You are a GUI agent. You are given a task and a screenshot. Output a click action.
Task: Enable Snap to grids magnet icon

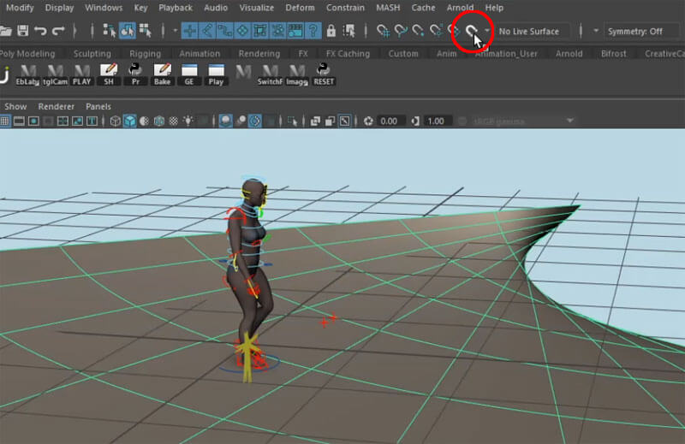pyautogui.click(x=383, y=31)
